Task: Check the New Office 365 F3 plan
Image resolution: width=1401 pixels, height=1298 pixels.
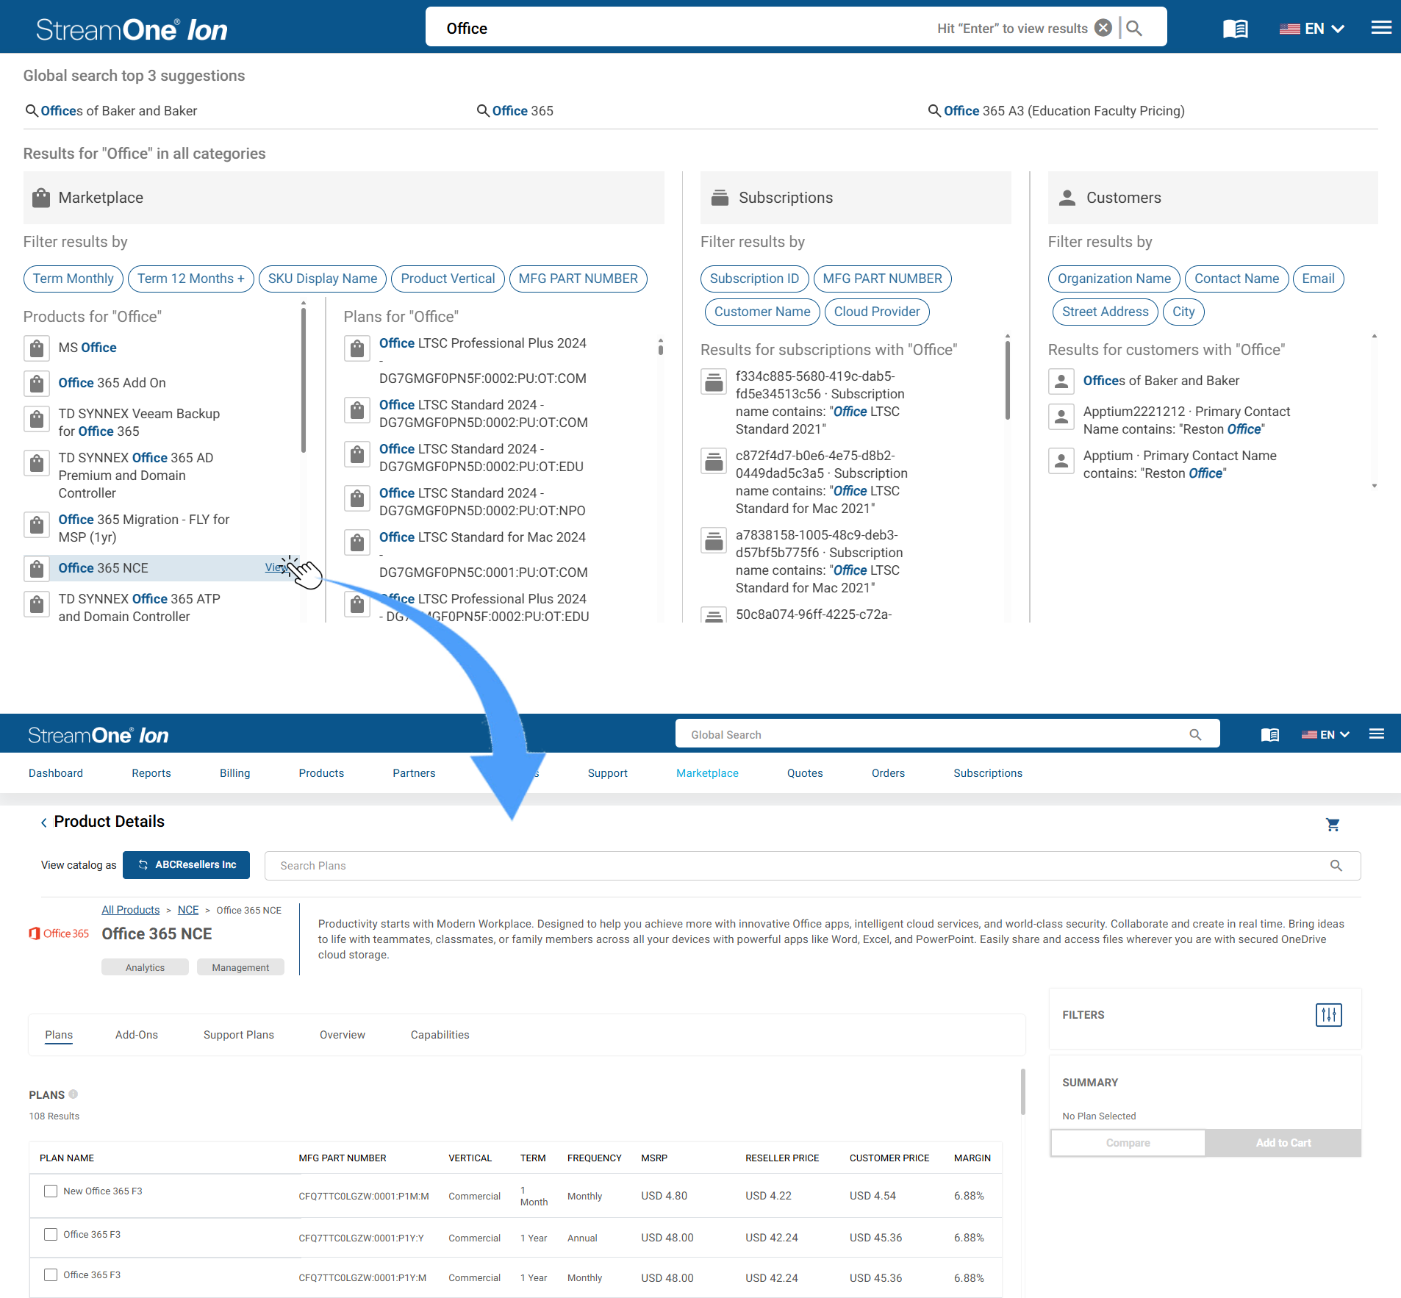Action: pos(51,1191)
